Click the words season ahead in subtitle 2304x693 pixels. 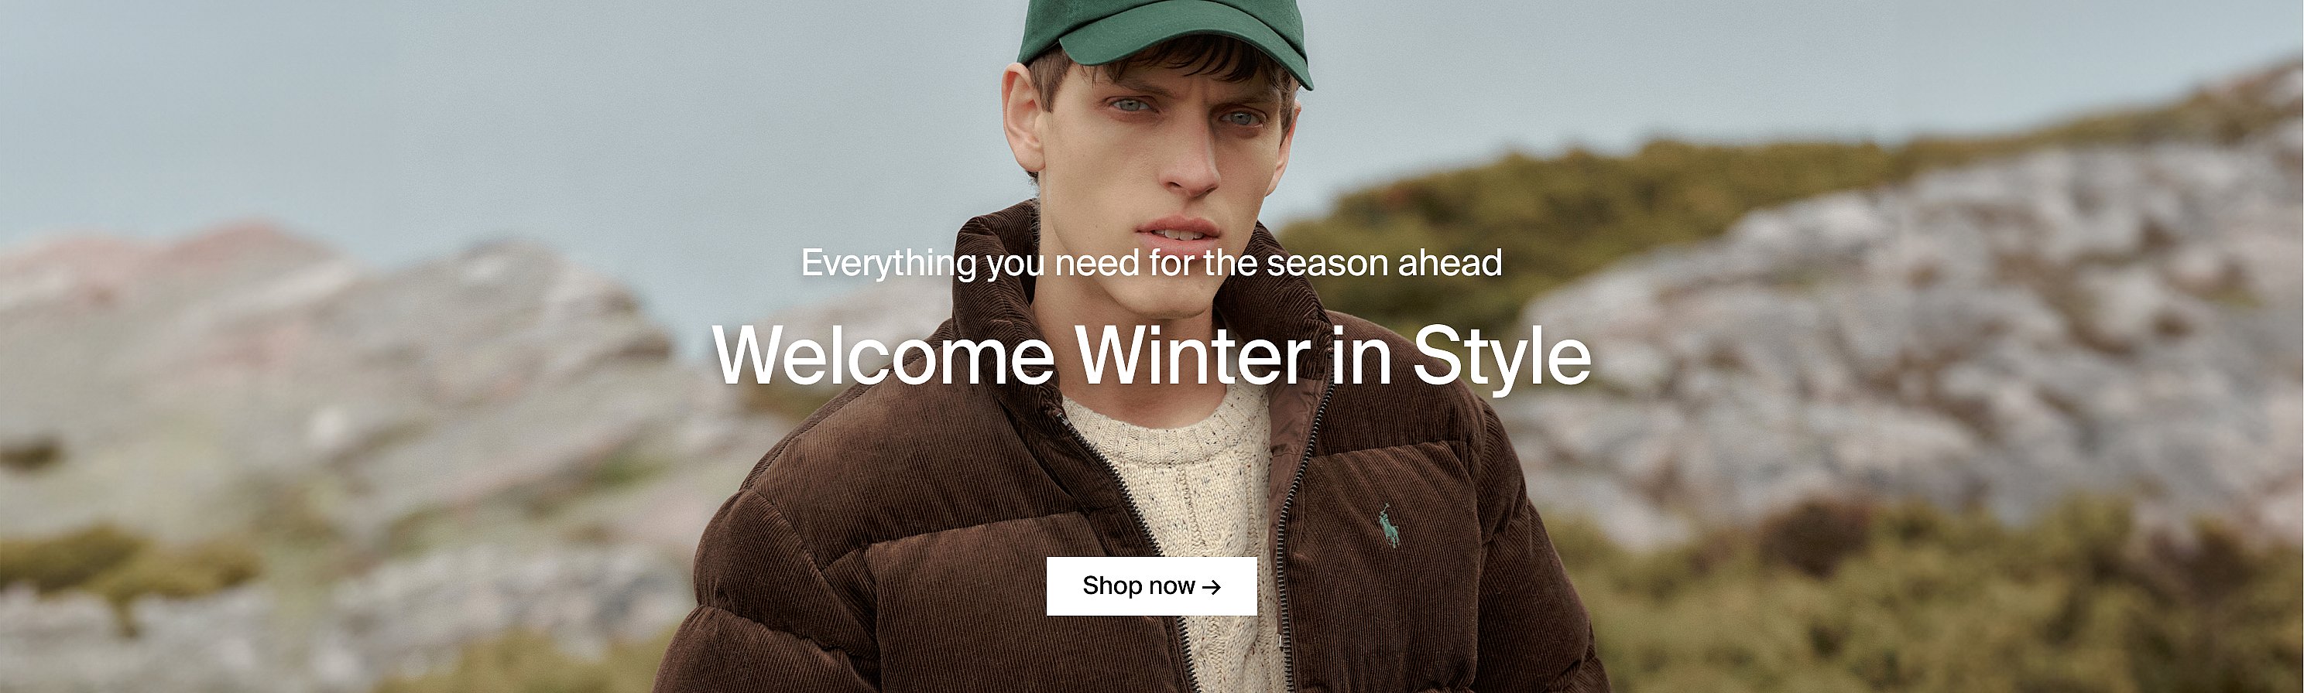[1383, 264]
